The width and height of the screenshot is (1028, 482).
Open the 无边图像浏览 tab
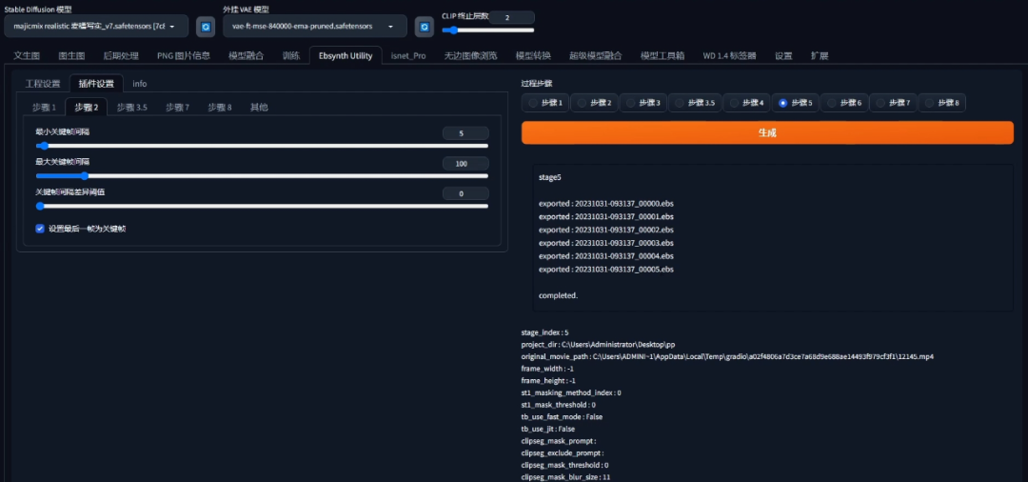pos(470,56)
